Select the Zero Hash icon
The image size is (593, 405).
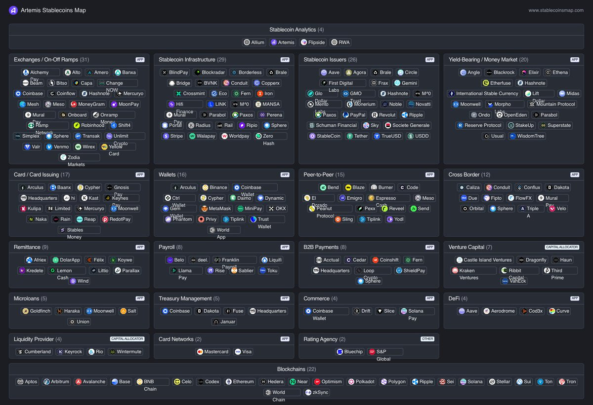(258, 136)
